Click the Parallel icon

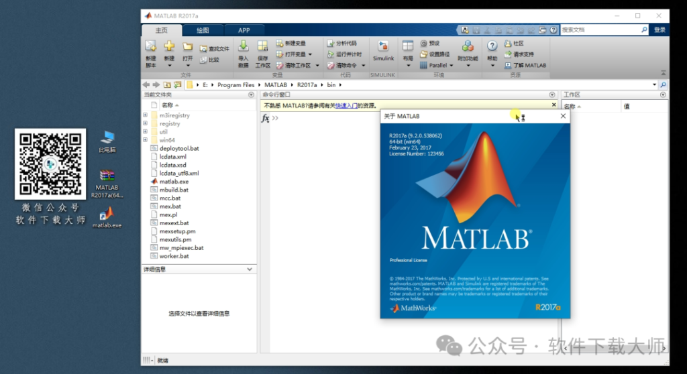click(x=424, y=65)
